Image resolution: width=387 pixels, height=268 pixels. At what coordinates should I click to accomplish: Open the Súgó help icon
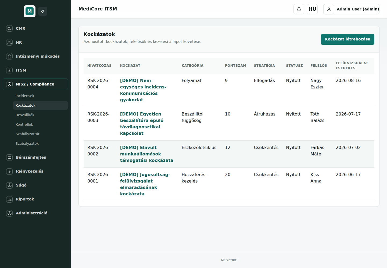[x=9, y=185]
